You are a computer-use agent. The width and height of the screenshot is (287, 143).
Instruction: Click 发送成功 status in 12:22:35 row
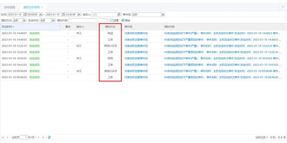[x=34, y=52]
